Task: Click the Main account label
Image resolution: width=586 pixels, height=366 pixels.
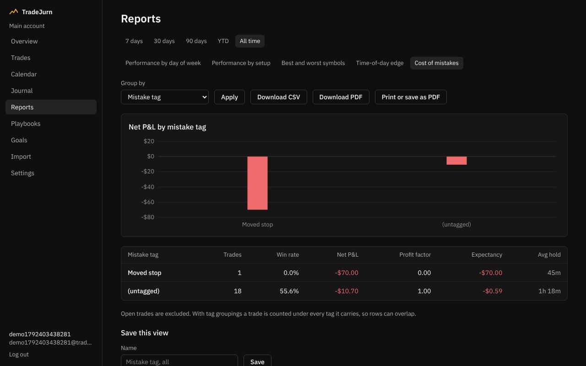Action: (x=27, y=26)
